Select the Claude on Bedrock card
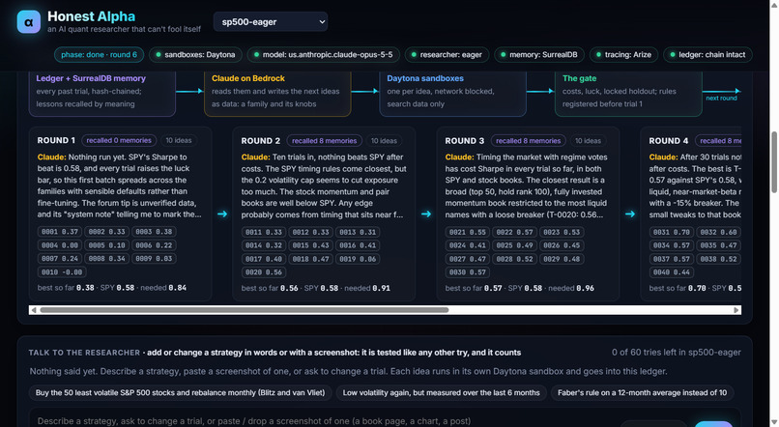This screenshot has width=779, height=427. (x=277, y=93)
